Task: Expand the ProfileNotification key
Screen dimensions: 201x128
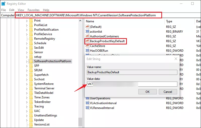Action: 27,30
